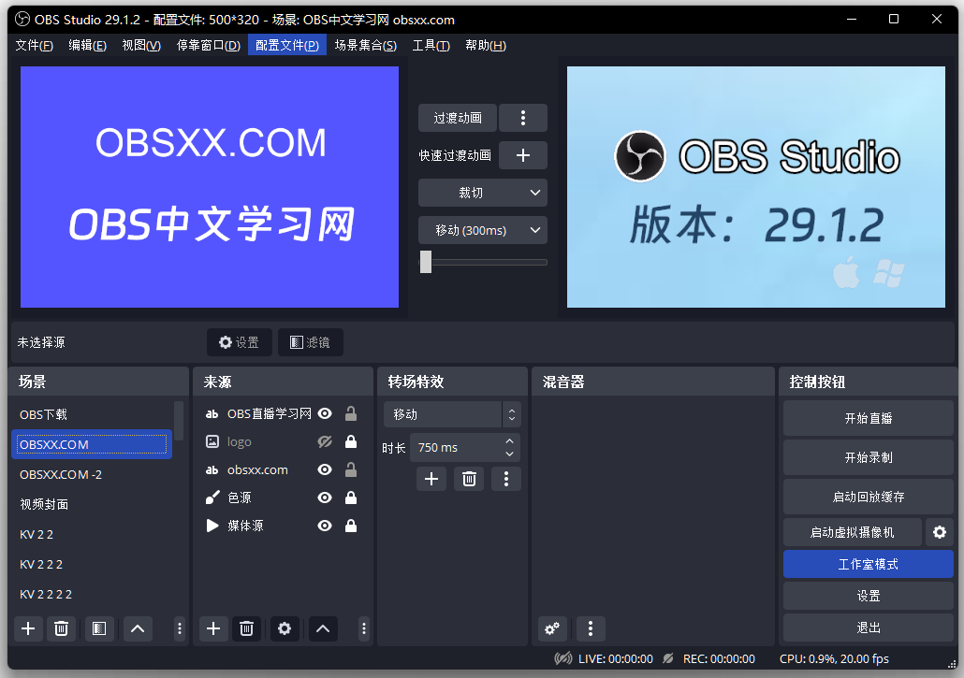Open the 配置文件(P) menu
Viewport: 964px width, 678px height.
(287, 46)
